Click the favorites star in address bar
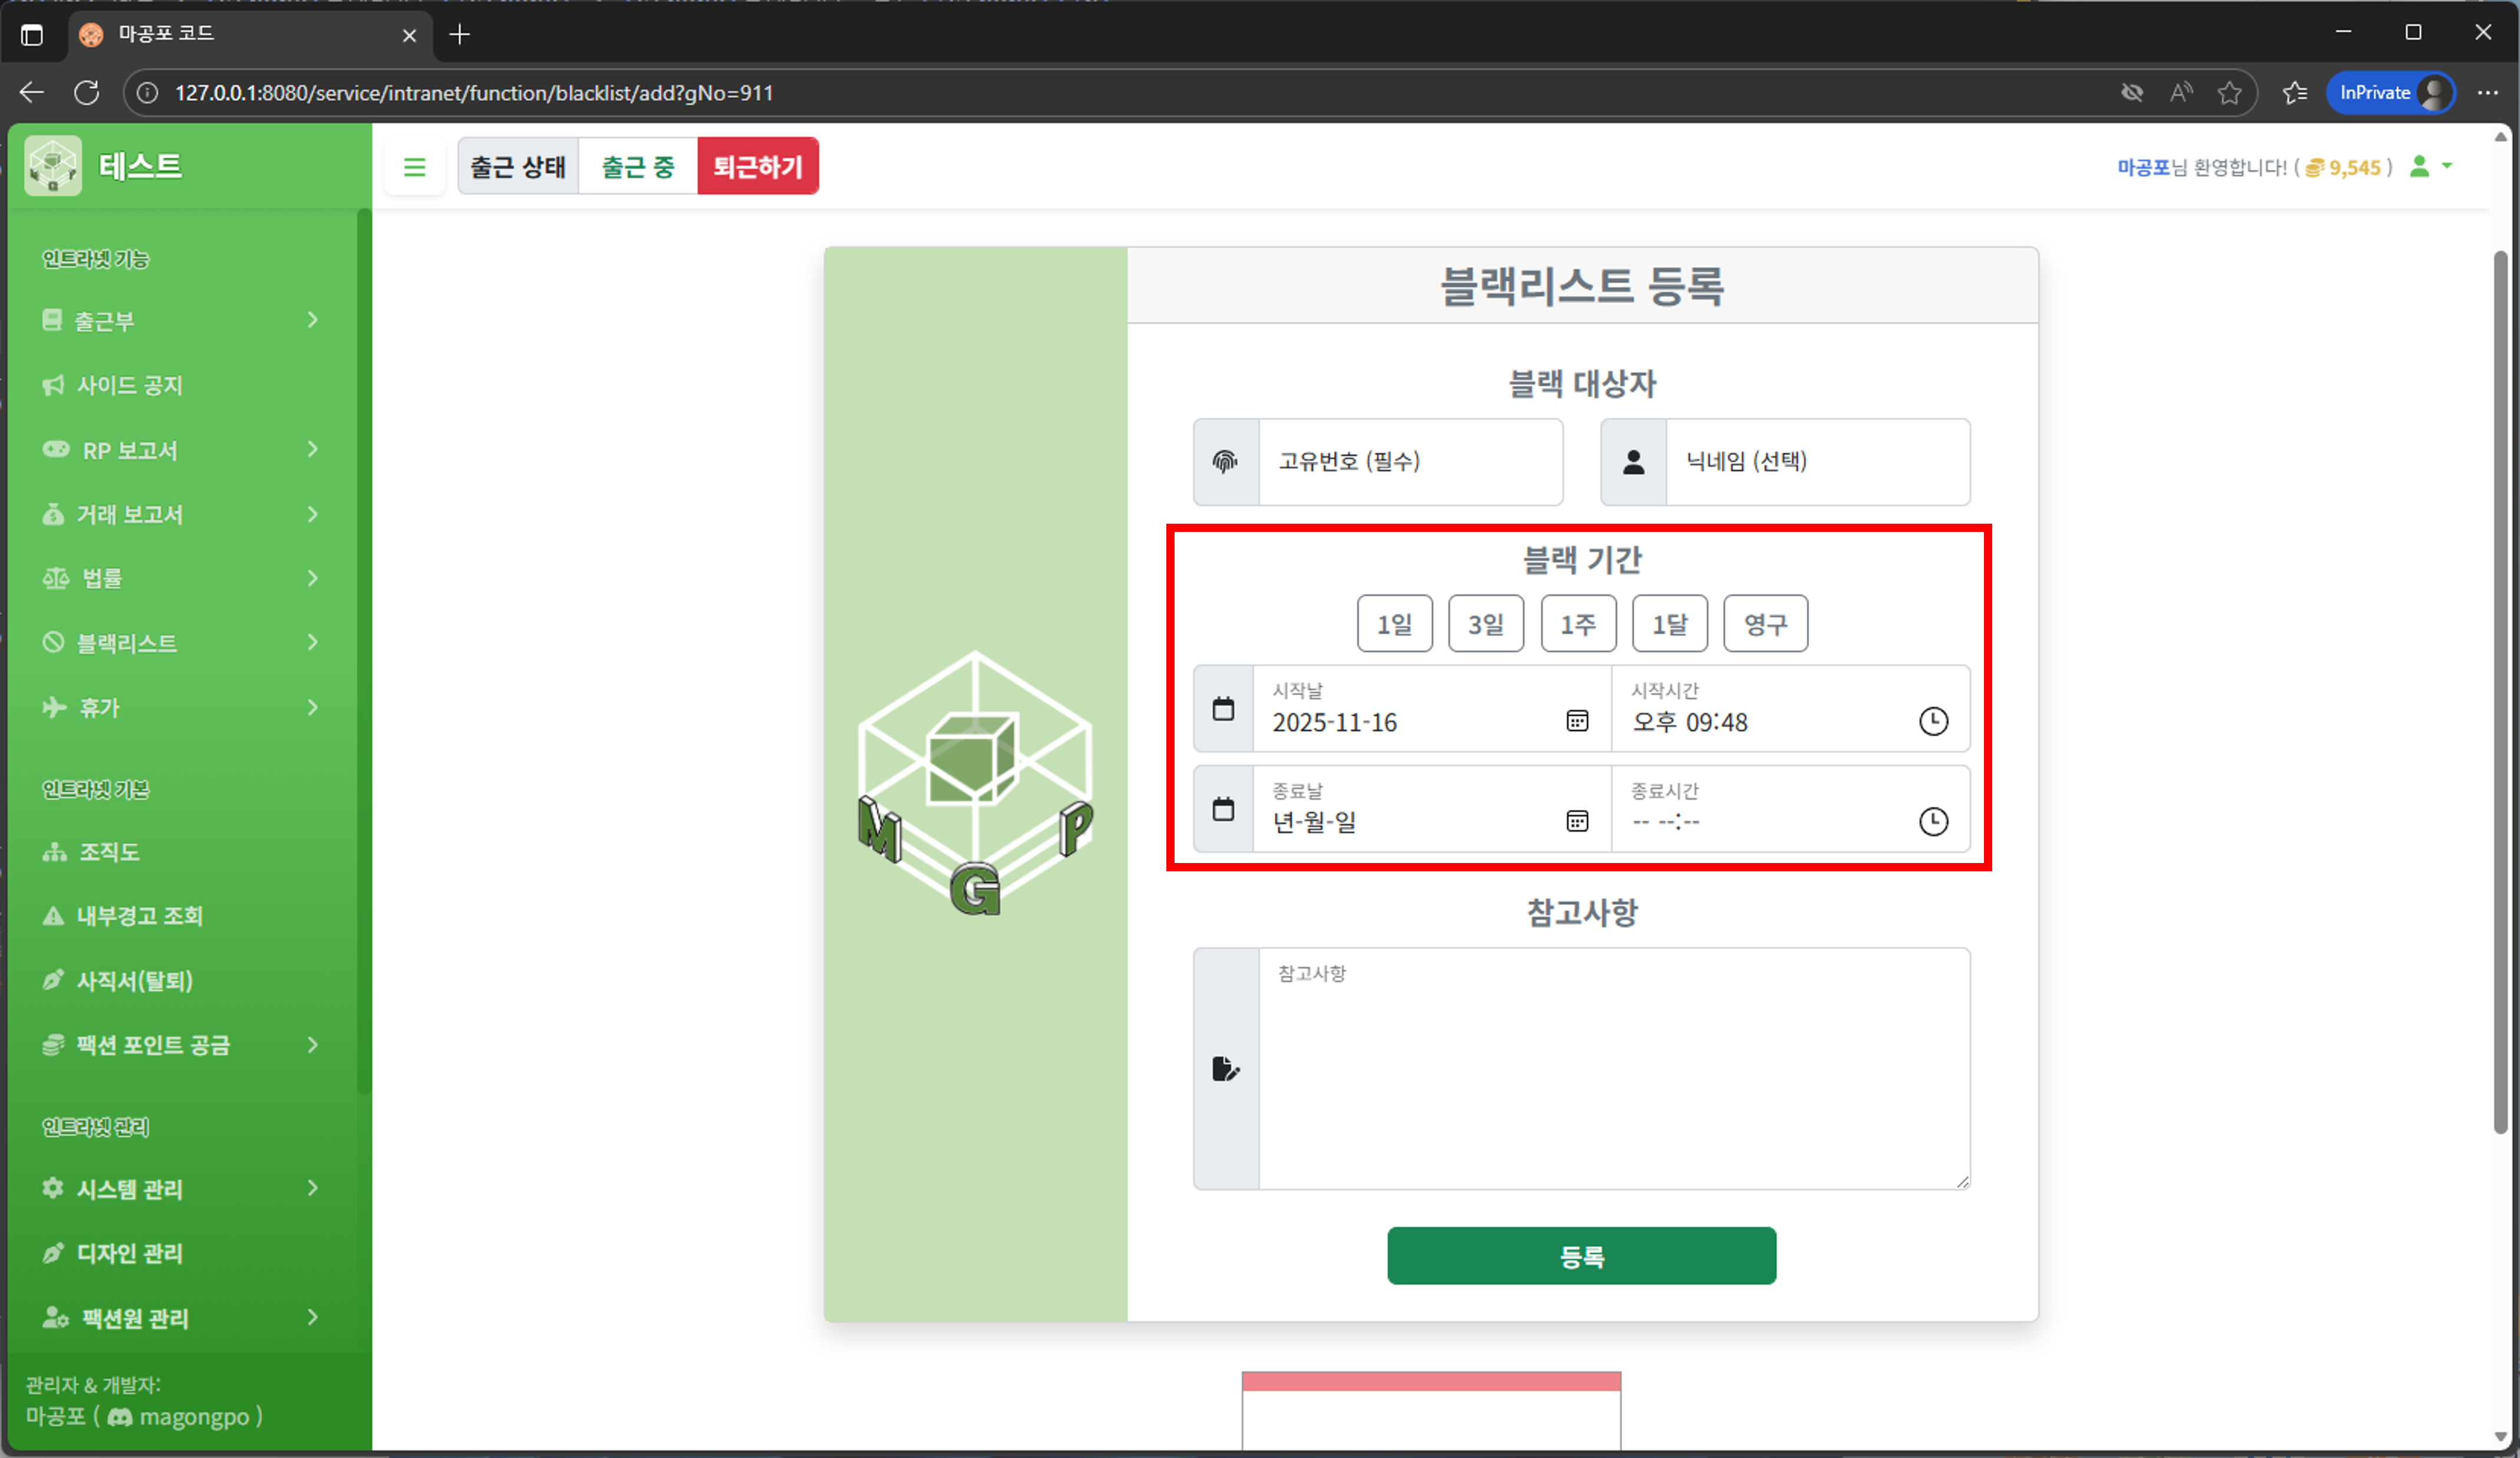 tap(2229, 93)
